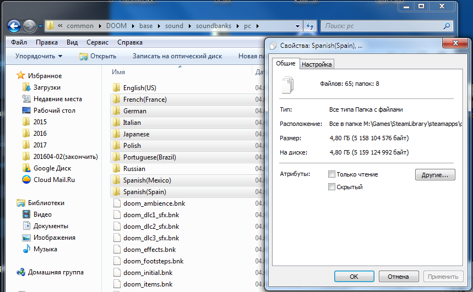
Task: Click the Back navigation arrow button
Action: 14,26
